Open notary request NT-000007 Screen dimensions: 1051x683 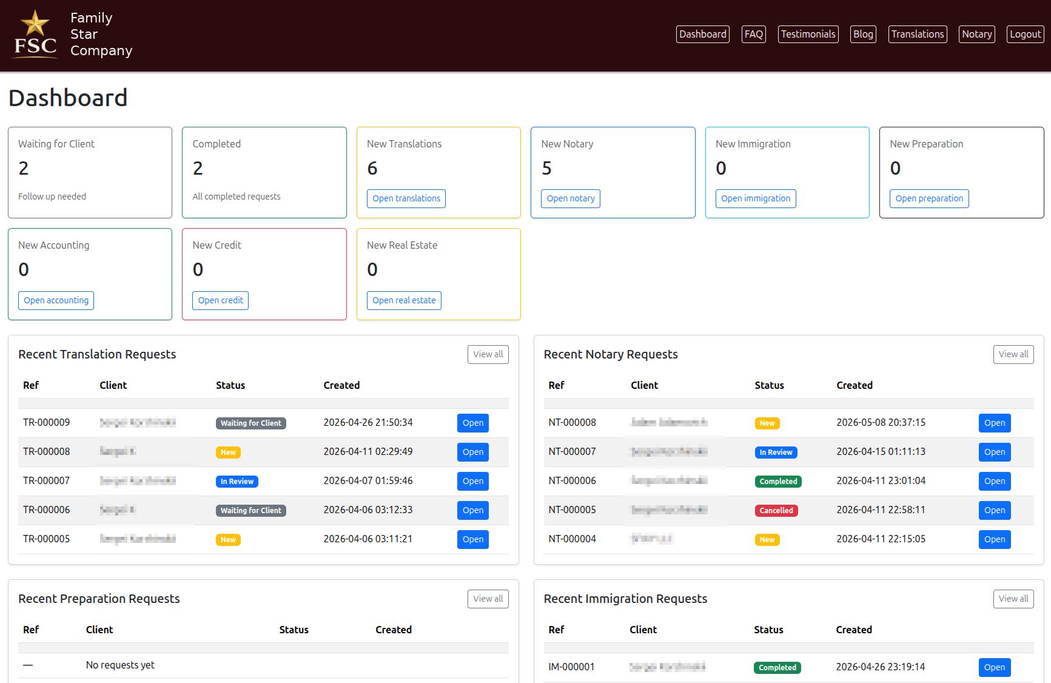[x=995, y=452]
